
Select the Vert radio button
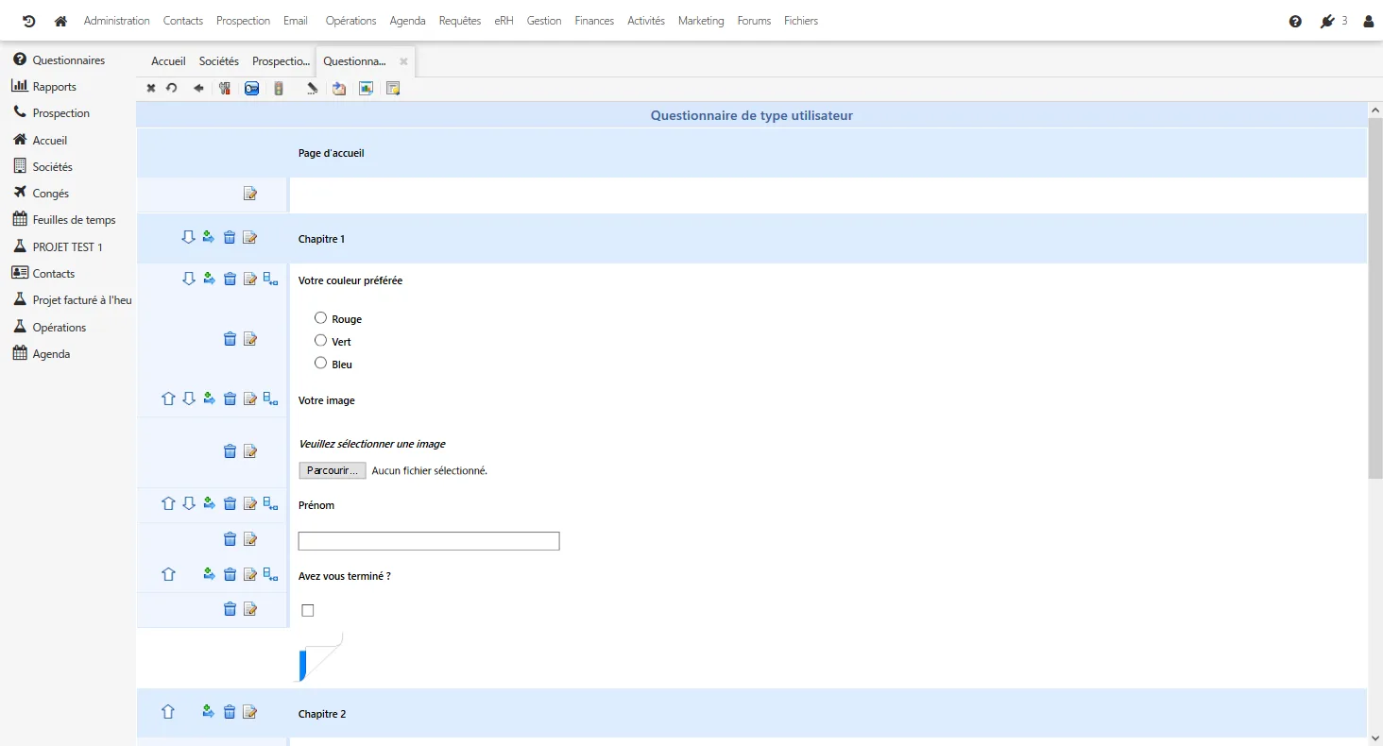click(320, 341)
